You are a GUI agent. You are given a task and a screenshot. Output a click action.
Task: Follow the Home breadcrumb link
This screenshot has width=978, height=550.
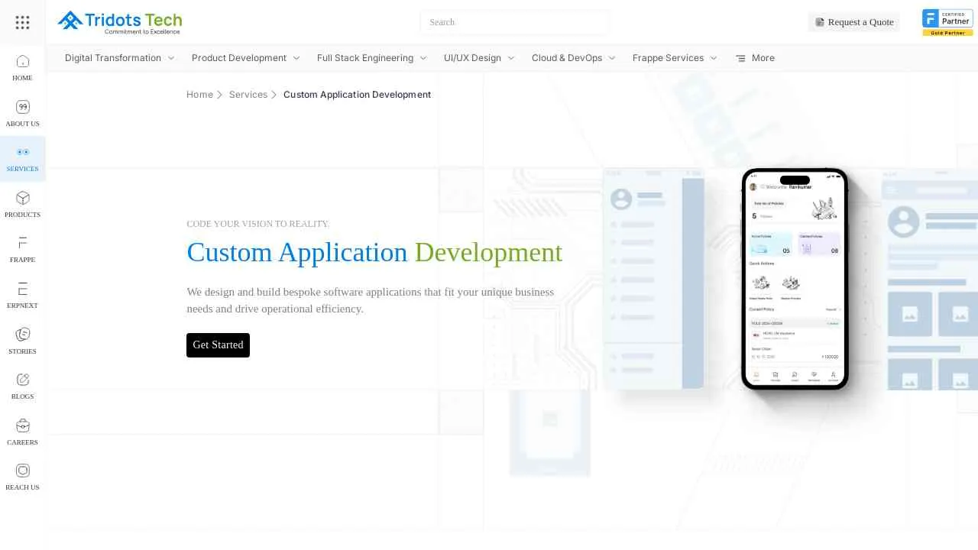point(199,95)
